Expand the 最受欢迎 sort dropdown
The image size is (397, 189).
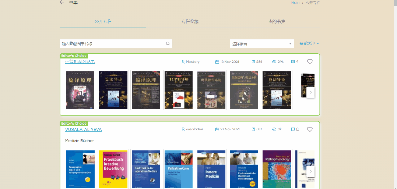coord(309,43)
